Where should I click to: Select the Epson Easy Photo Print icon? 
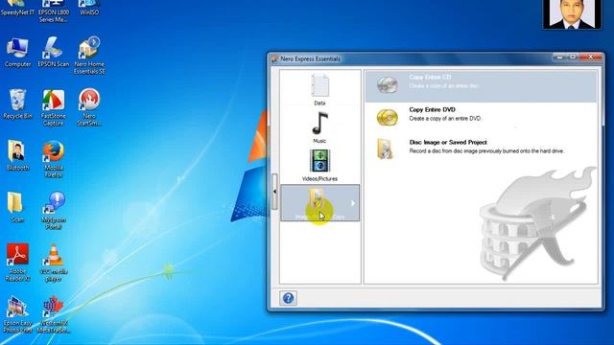tap(17, 314)
